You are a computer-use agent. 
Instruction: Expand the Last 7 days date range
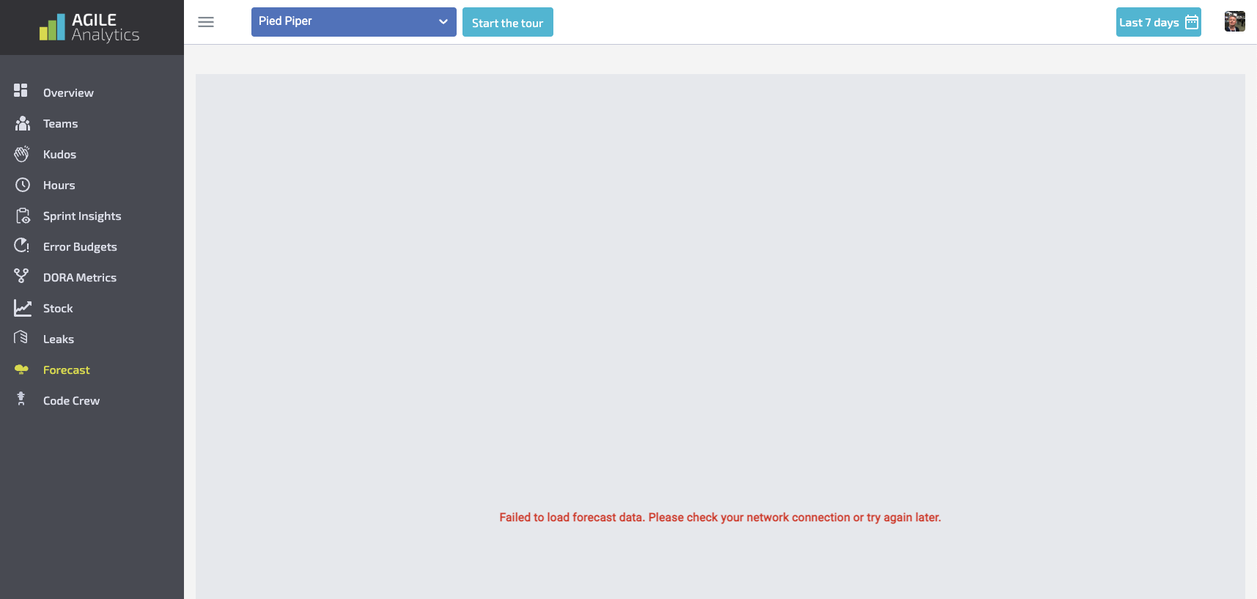click(x=1158, y=22)
